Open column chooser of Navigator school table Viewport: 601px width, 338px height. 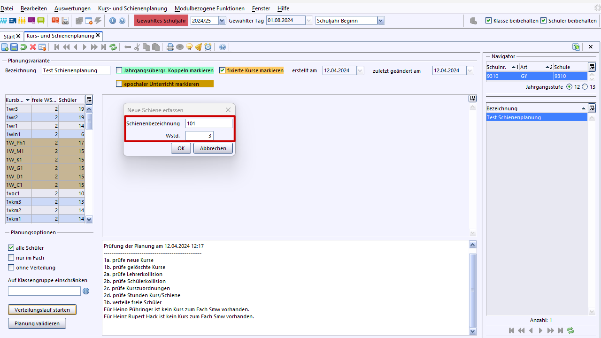[592, 67]
